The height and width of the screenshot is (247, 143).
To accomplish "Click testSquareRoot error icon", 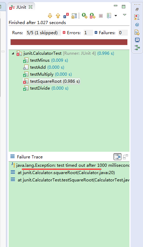I will coord(26,81).
